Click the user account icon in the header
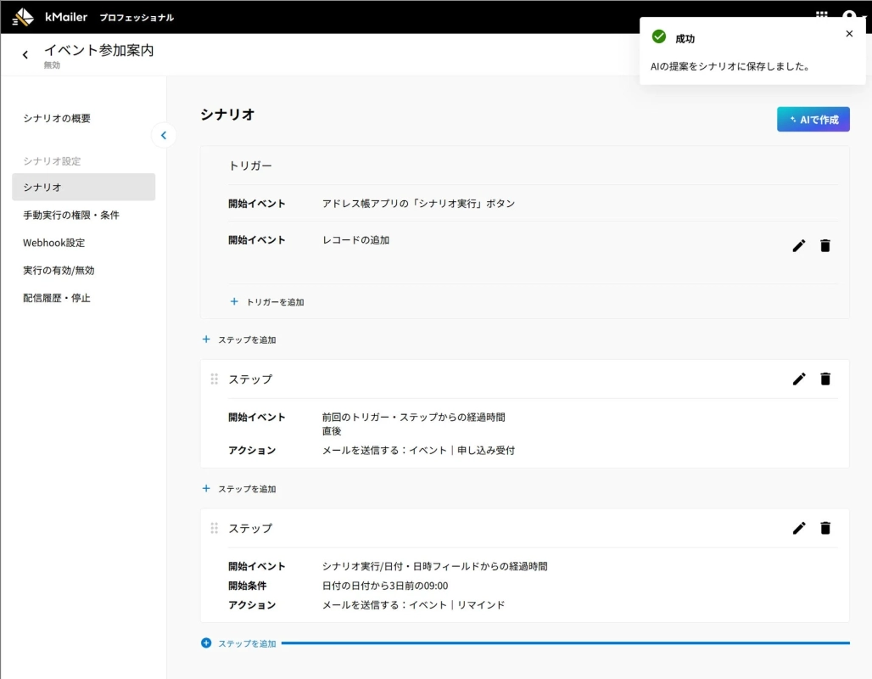 click(x=850, y=14)
